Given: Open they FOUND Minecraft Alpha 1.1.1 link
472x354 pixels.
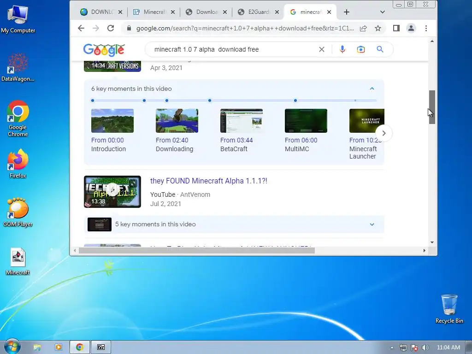Looking at the screenshot, I should point(209,181).
